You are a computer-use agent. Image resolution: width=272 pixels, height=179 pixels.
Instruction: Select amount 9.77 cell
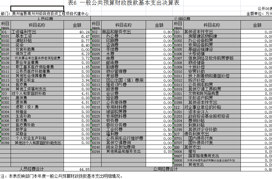click(x=77, y=41)
